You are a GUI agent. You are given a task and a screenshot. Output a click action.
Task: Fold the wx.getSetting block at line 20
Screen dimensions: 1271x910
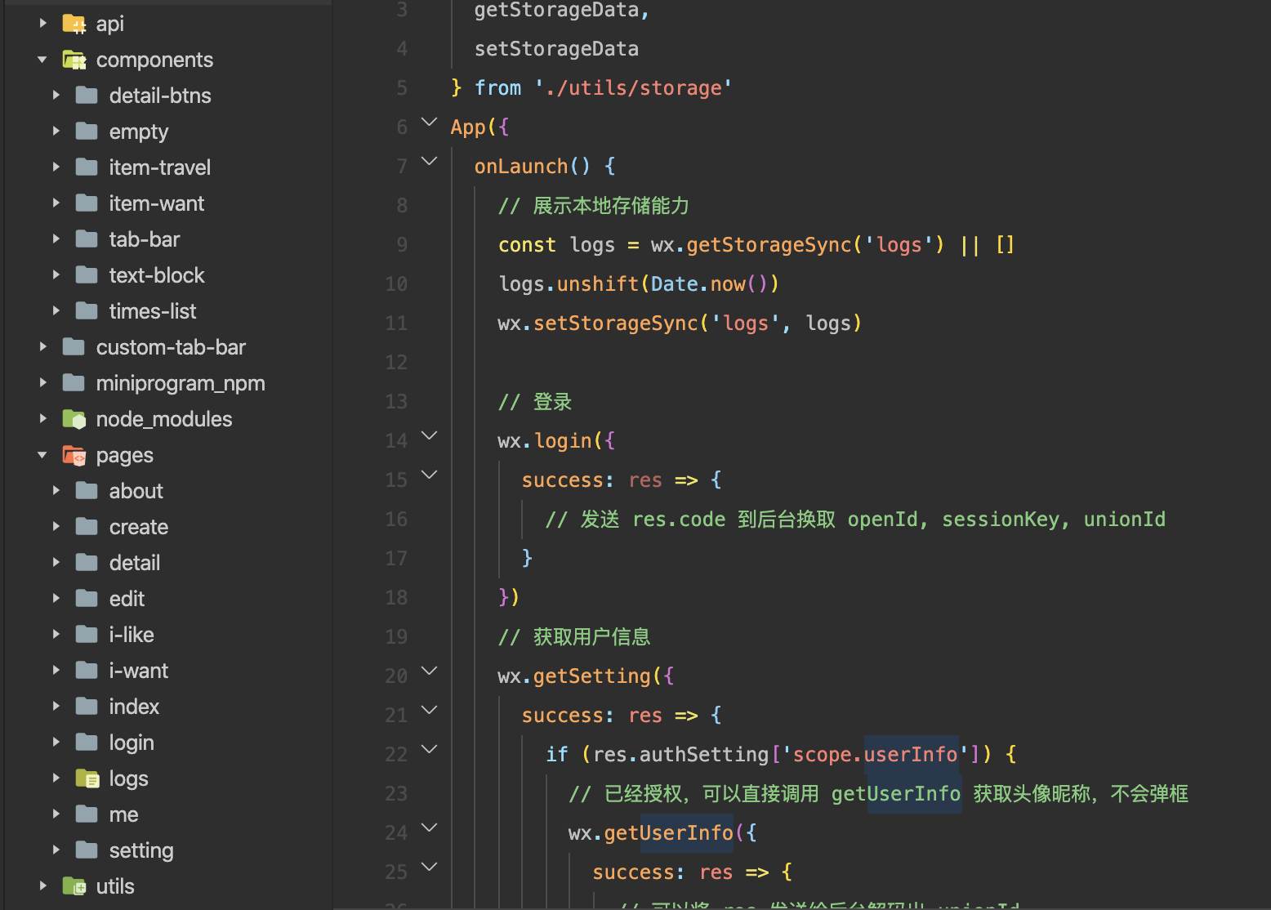pyautogui.click(x=429, y=671)
